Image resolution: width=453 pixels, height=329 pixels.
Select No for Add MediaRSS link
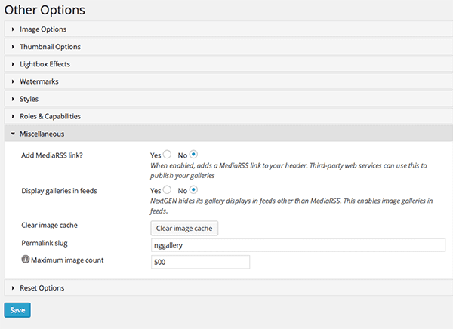193,155
